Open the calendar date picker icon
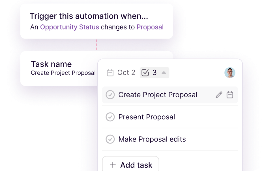Screen dimensions: 264x171 pyautogui.click(x=110, y=73)
